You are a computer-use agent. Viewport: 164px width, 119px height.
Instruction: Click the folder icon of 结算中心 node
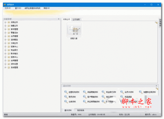click(x=9, y=47)
